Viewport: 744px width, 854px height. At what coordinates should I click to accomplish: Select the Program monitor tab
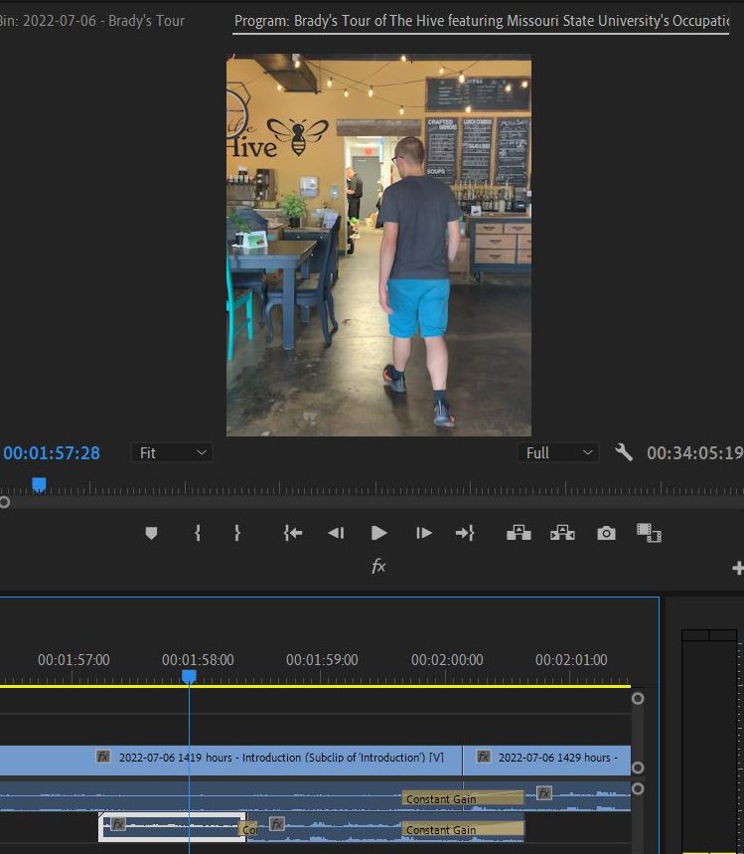coord(481,21)
